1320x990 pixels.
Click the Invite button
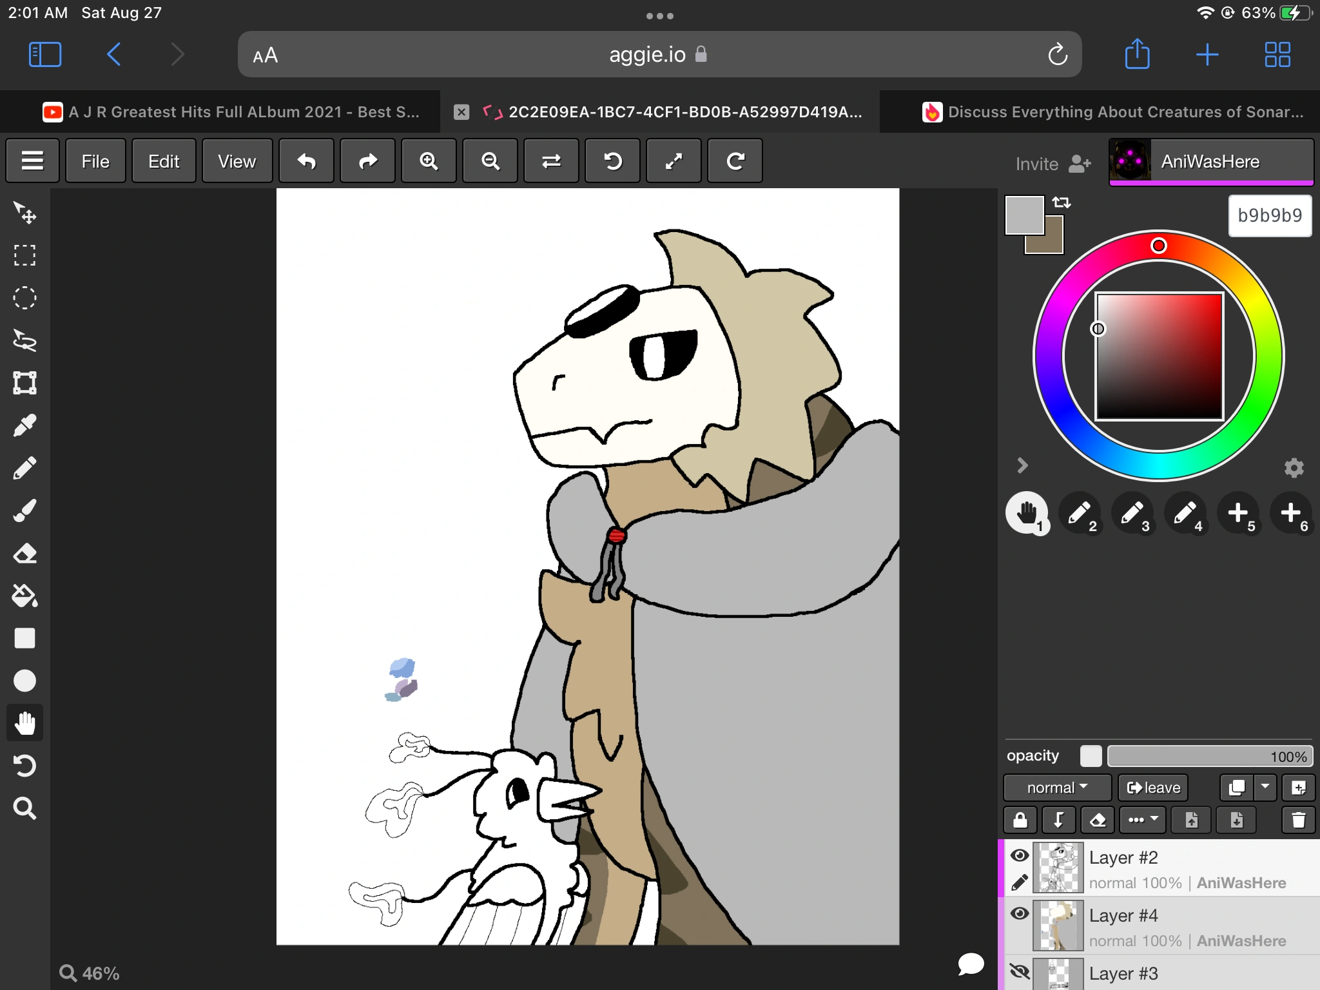[x=1051, y=163]
